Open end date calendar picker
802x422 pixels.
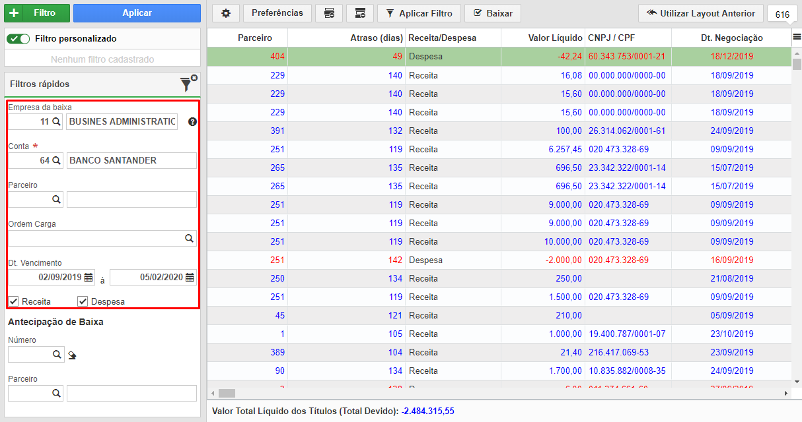tap(190, 278)
